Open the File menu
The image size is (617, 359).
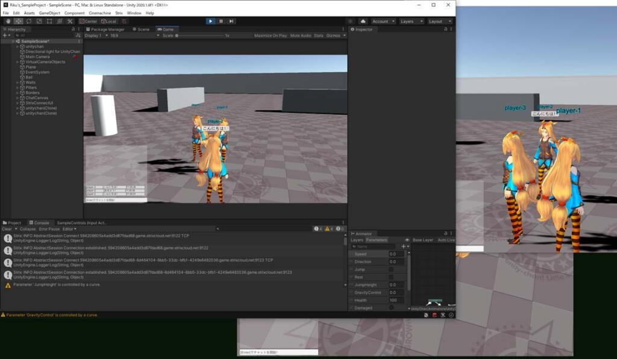click(5, 13)
